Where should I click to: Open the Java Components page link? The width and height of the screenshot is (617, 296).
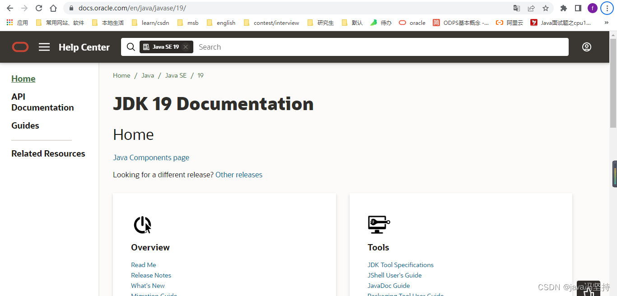coord(151,157)
